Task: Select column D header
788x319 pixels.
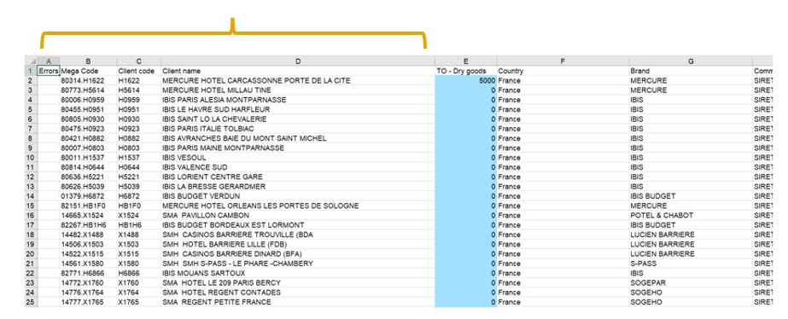Action: click(298, 61)
